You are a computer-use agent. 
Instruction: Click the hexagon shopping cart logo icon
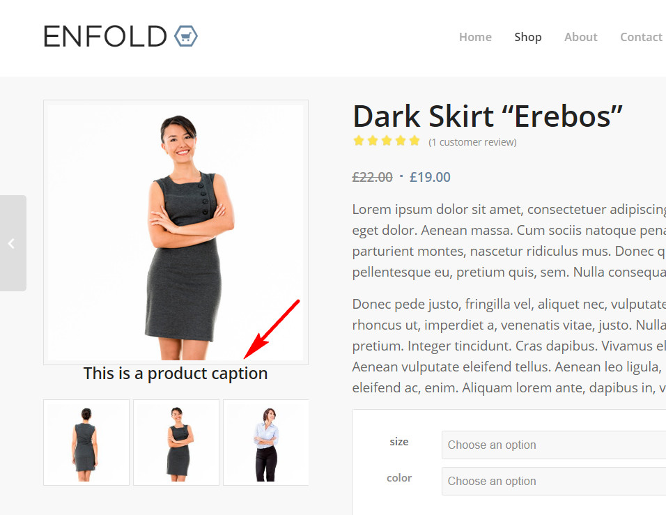click(186, 36)
